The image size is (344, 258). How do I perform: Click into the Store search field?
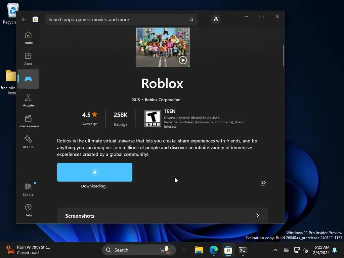(121, 19)
